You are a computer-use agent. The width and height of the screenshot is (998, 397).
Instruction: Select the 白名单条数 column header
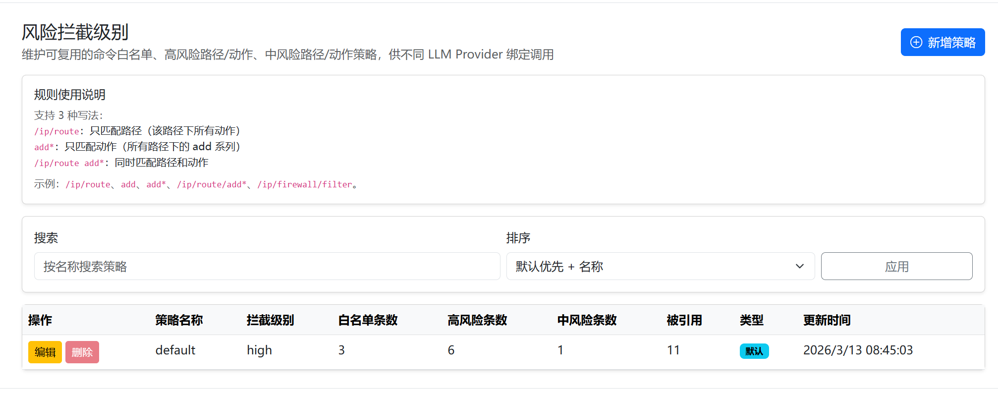(368, 320)
